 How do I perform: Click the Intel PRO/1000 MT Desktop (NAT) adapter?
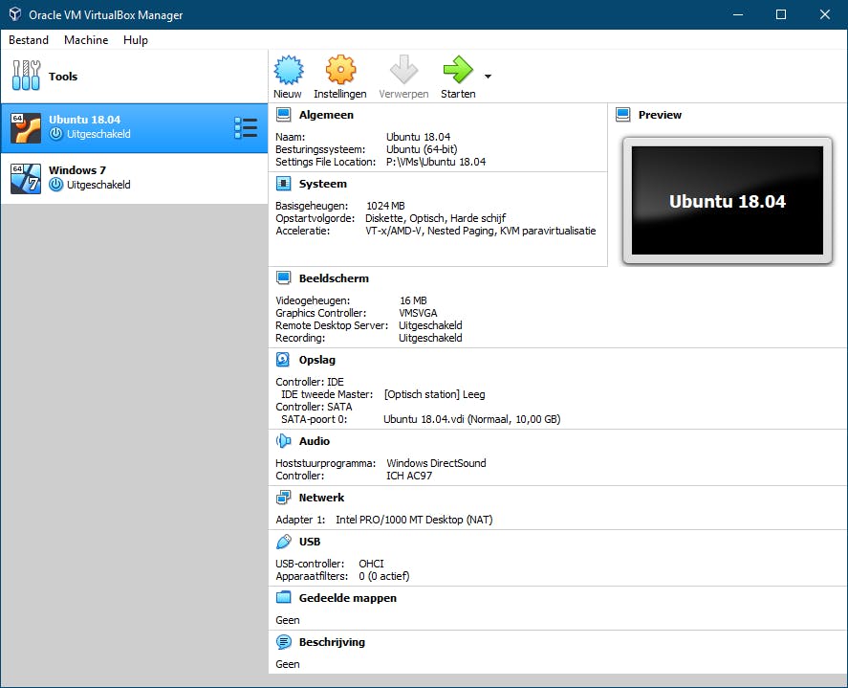pyautogui.click(x=414, y=520)
